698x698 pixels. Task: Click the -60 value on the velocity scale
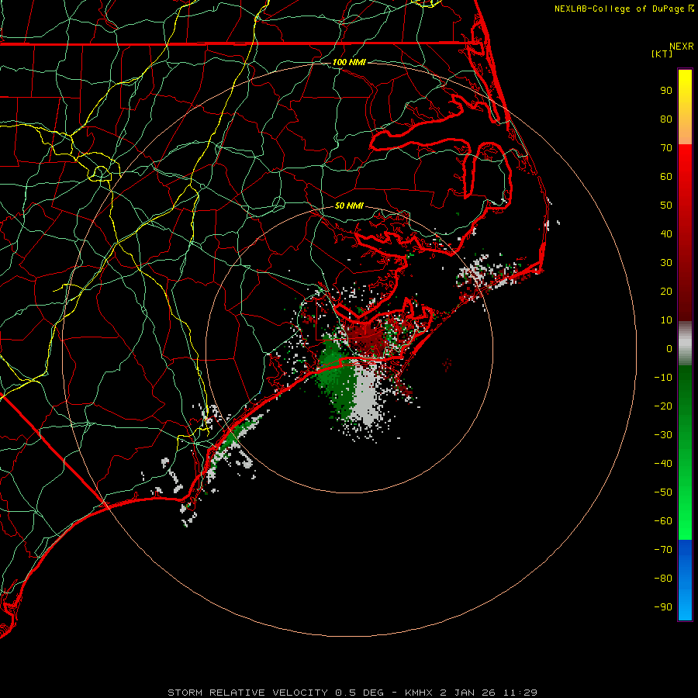pyautogui.click(x=663, y=521)
